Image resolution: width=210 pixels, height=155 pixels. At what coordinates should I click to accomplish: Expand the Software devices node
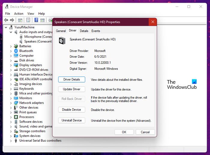[x=11, y=122]
